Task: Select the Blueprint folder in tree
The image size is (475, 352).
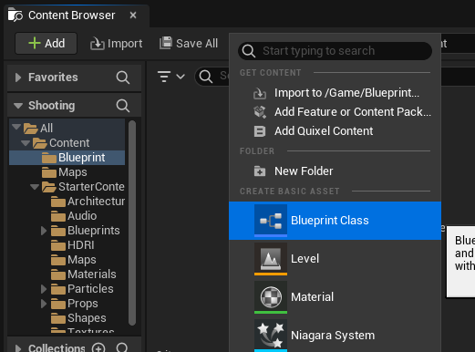Action: 67,158
